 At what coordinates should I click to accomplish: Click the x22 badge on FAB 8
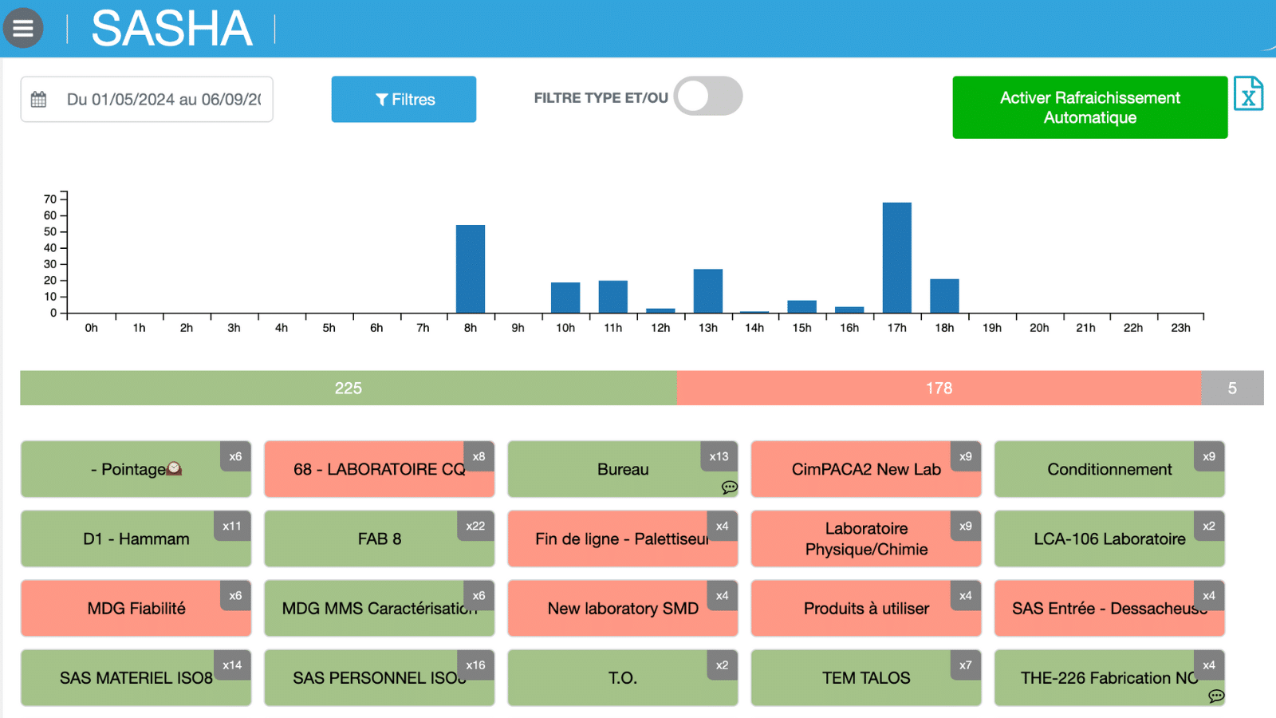pos(475,527)
